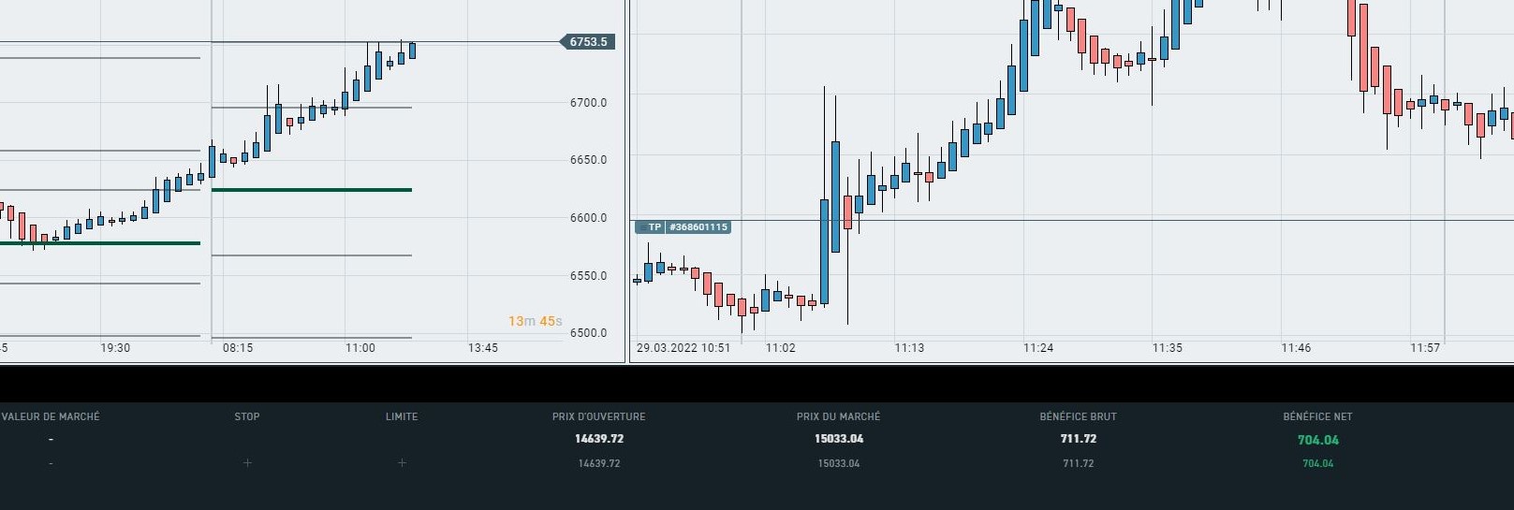Click the 11:24 time axis label
The image size is (1514, 510).
(x=1038, y=348)
